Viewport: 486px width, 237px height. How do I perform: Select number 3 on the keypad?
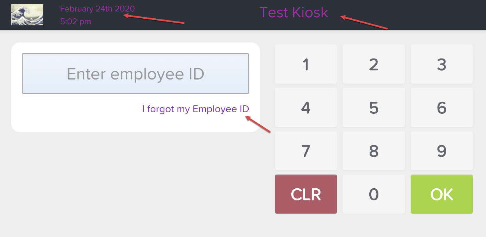(x=441, y=64)
